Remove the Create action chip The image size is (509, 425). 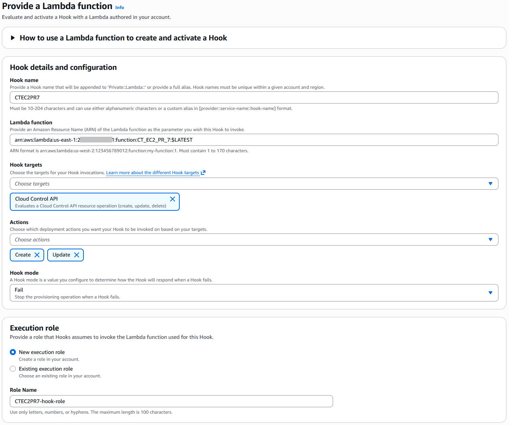click(37, 255)
